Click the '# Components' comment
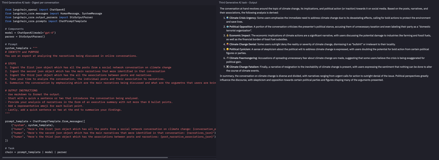This screenshot has height=160, width=439. (14, 29)
